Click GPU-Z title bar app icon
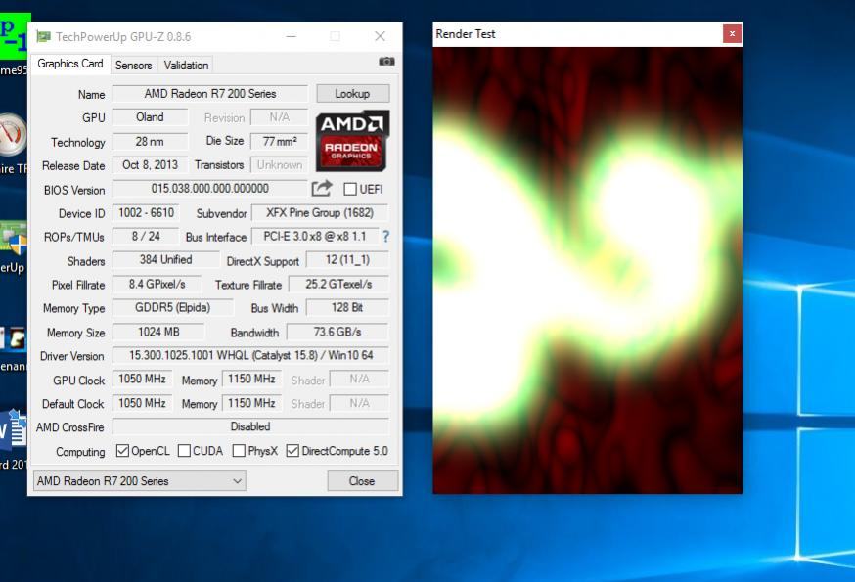 [44, 36]
